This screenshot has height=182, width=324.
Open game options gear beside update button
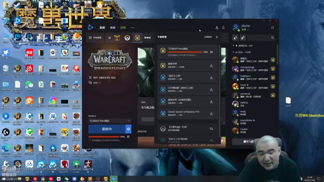point(128,129)
